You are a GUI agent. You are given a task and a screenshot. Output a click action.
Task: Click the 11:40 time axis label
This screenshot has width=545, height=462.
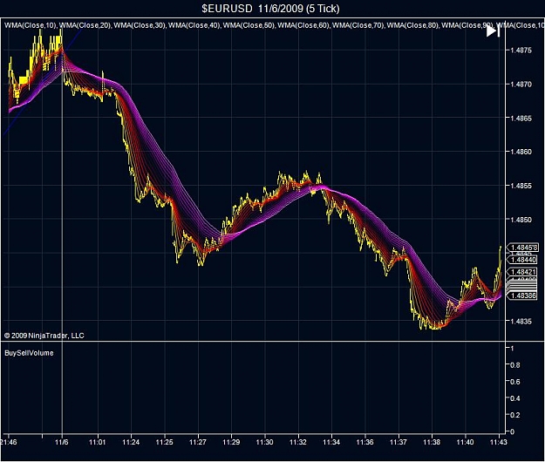465,442
